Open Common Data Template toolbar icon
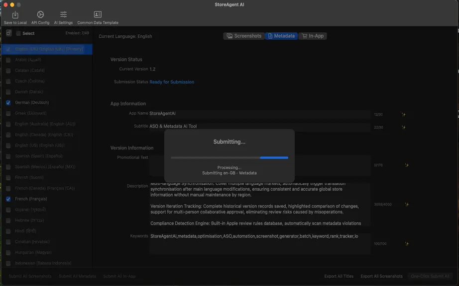The width and height of the screenshot is (459, 286). (98, 17)
